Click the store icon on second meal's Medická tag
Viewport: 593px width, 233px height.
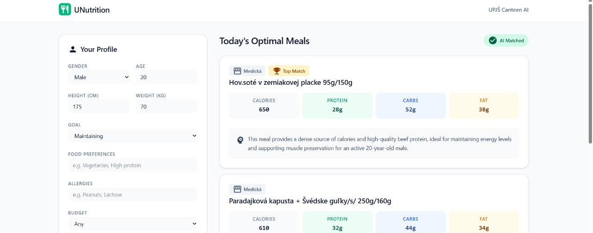[238, 189]
